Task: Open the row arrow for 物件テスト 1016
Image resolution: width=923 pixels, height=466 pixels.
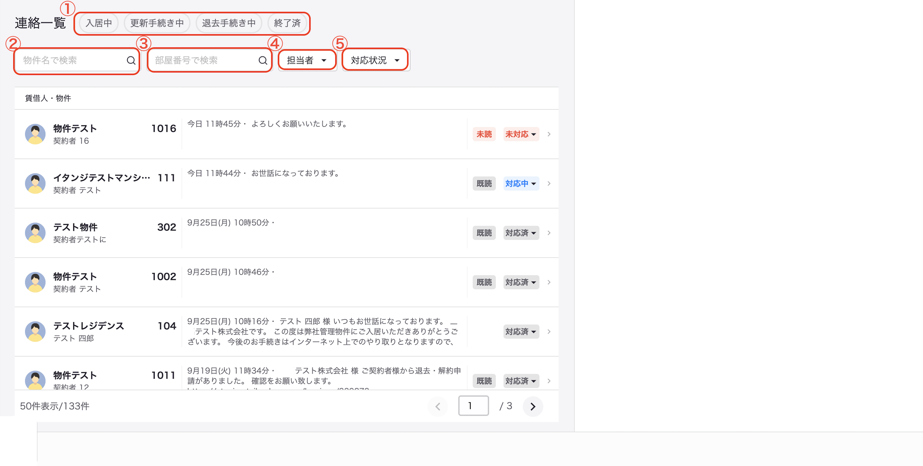Action: point(549,134)
